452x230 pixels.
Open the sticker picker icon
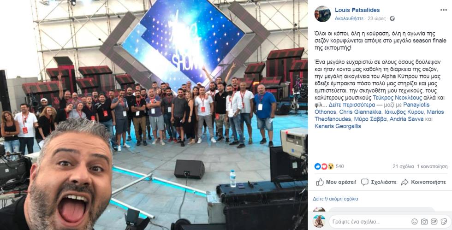point(444,221)
